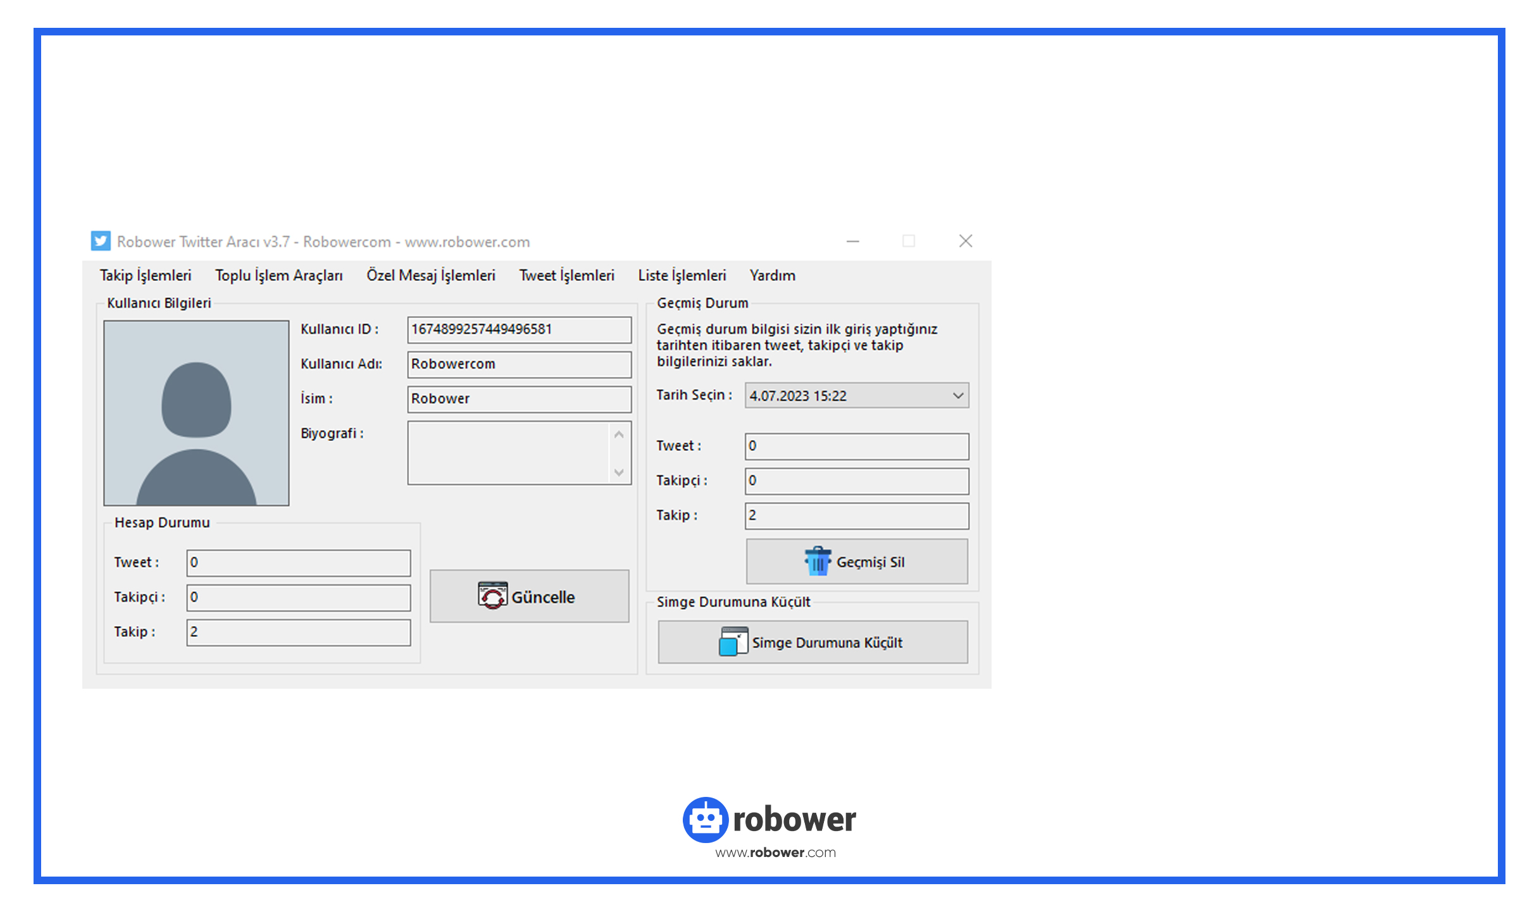Click the refresh icon on Güncelle button
This screenshot has height=912, width=1539.
coord(492,596)
